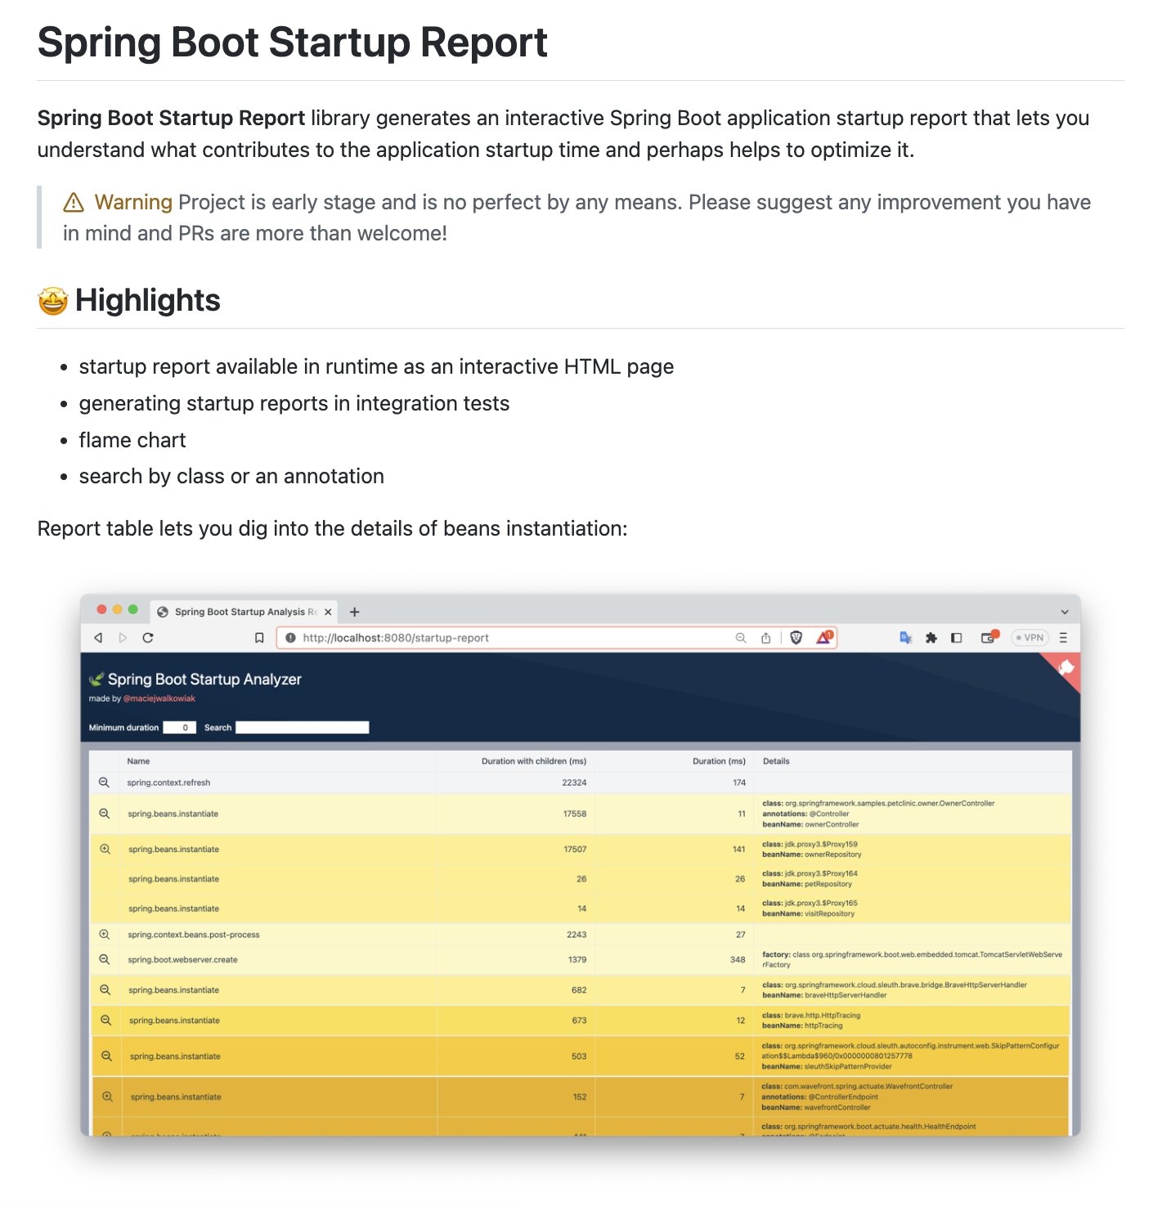Click the Duration (ms) column header
This screenshot has width=1153, height=1207.
tap(719, 761)
